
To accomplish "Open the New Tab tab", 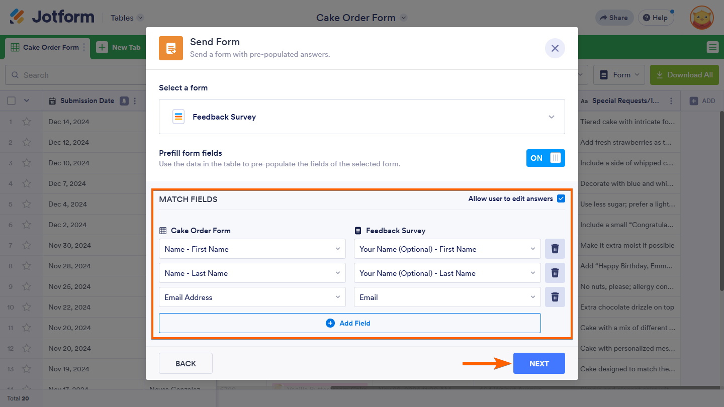I will tap(119, 47).
